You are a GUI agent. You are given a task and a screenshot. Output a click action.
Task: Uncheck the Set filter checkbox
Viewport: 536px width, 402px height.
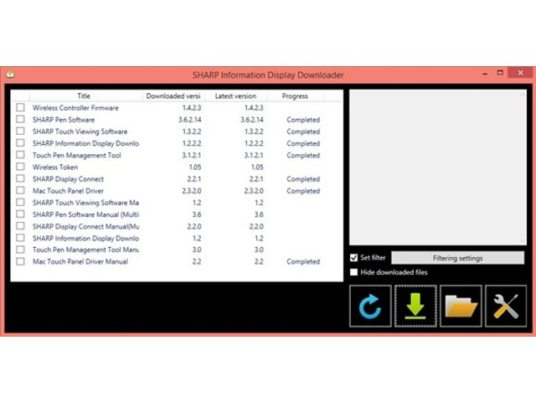(353, 257)
